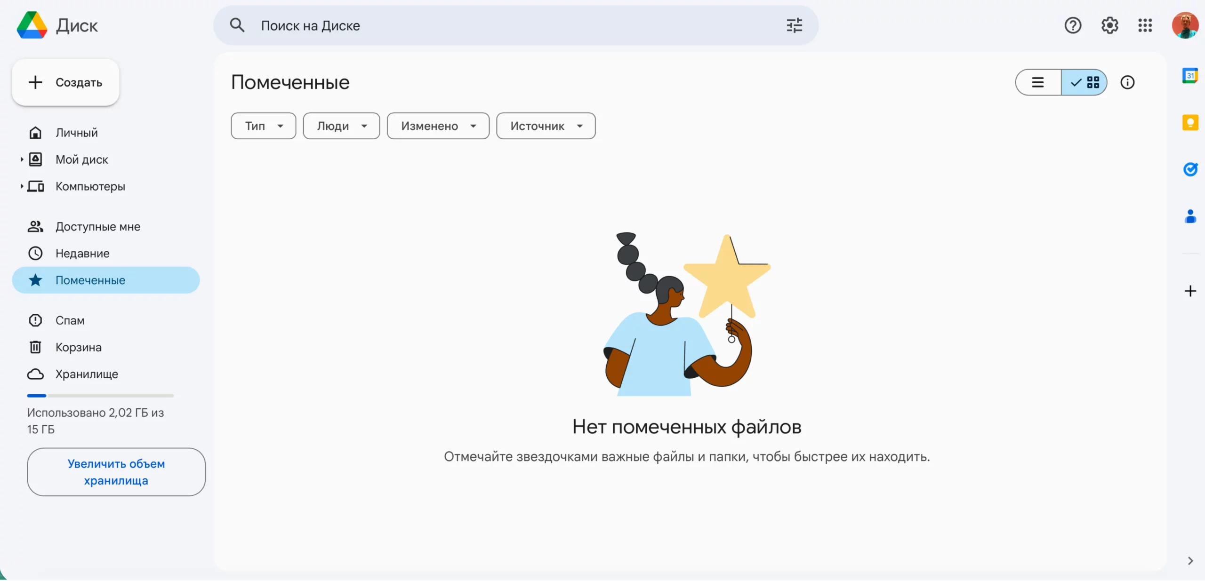Open the Google Tasks side panel icon
This screenshot has width=1205, height=581.
[1190, 169]
